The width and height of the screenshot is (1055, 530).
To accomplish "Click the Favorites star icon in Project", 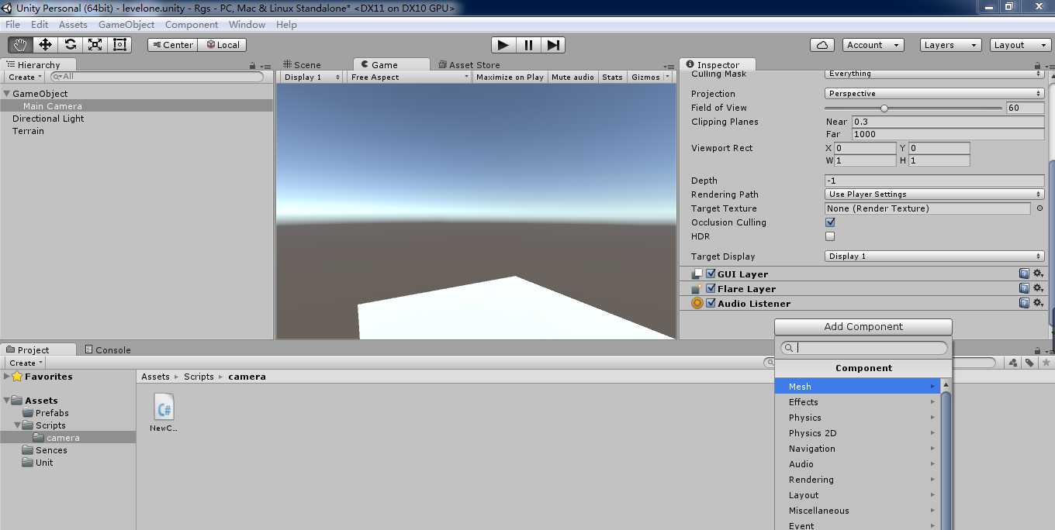I will tap(17, 377).
